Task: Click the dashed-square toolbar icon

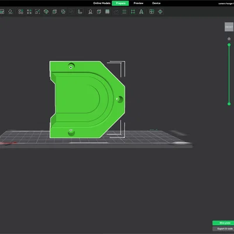Action: pos(37,12)
